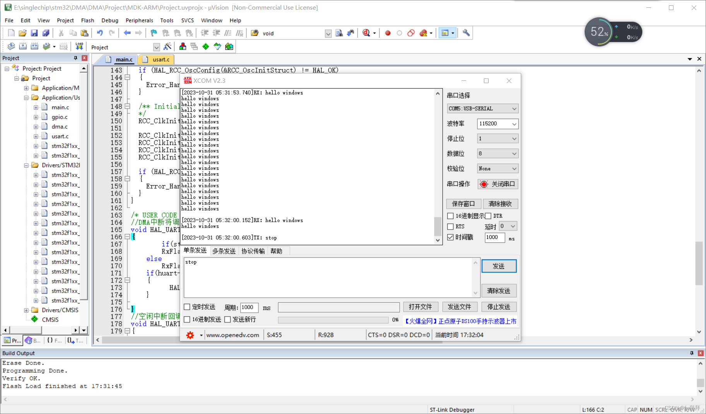706x414 pixels.
Task: Insert a breakpoint with the red dot
Action: click(x=388, y=33)
